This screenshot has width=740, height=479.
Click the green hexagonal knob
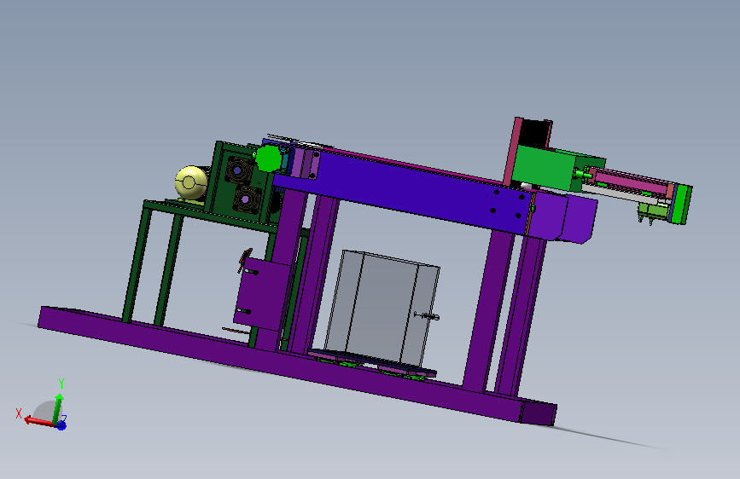pos(269,159)
